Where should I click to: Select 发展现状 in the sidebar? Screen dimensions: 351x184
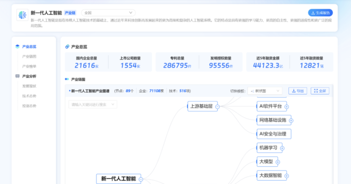click(29, 86)
